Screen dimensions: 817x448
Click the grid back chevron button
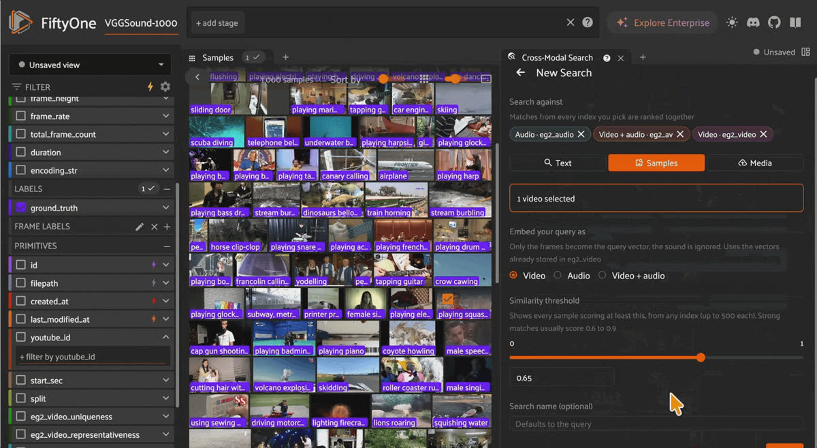coord(197,77)
